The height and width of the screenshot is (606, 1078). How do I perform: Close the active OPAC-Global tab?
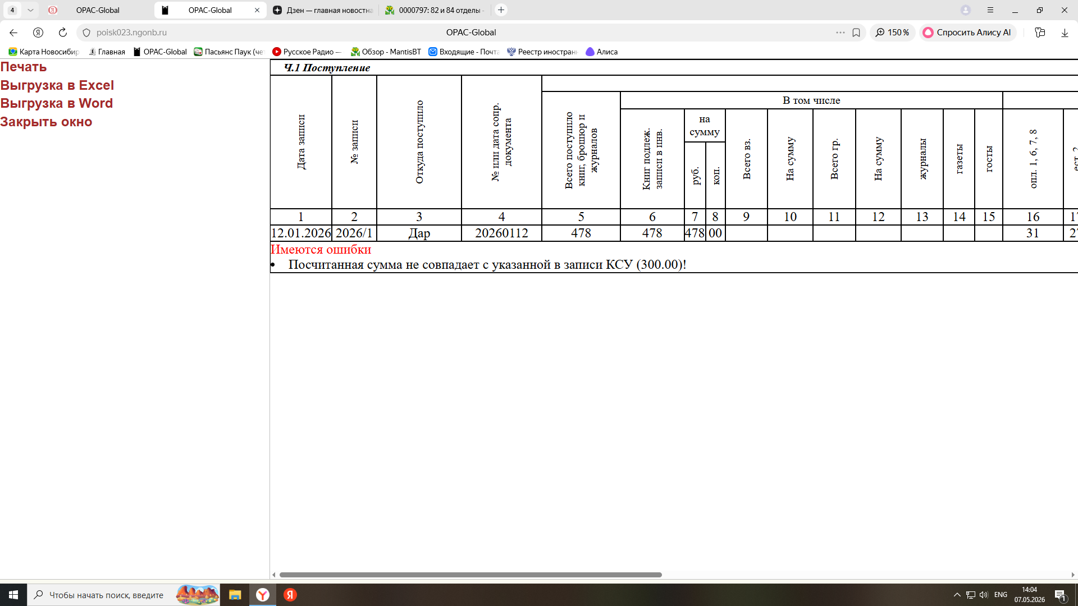point(257,10)
